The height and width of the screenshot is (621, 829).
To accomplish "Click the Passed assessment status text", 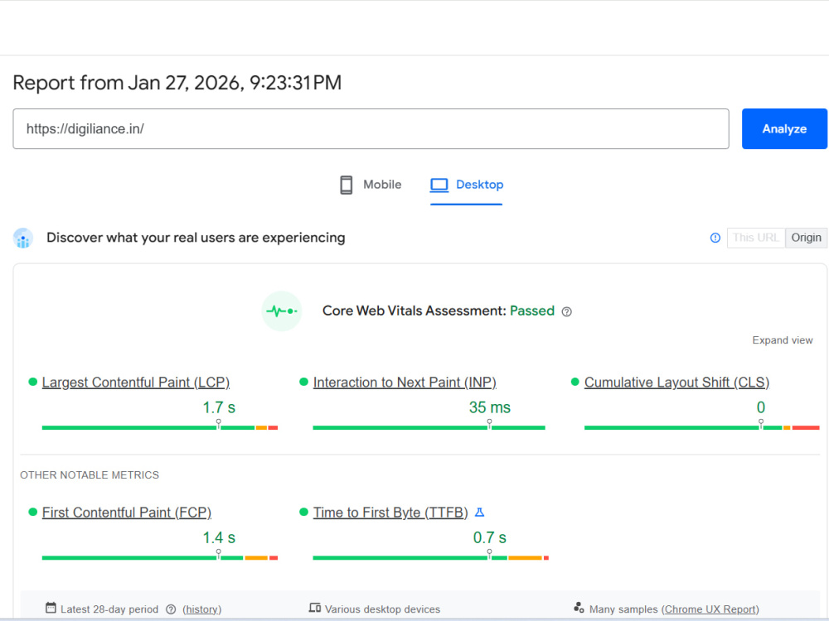I will [532, 311].
